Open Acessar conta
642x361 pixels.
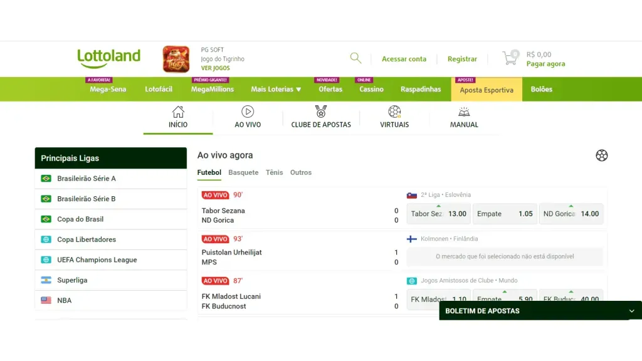(404, 58)
